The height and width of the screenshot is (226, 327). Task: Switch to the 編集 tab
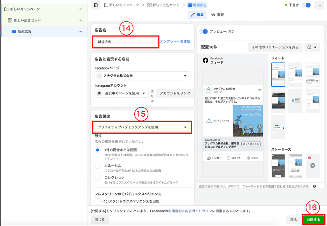197,15
